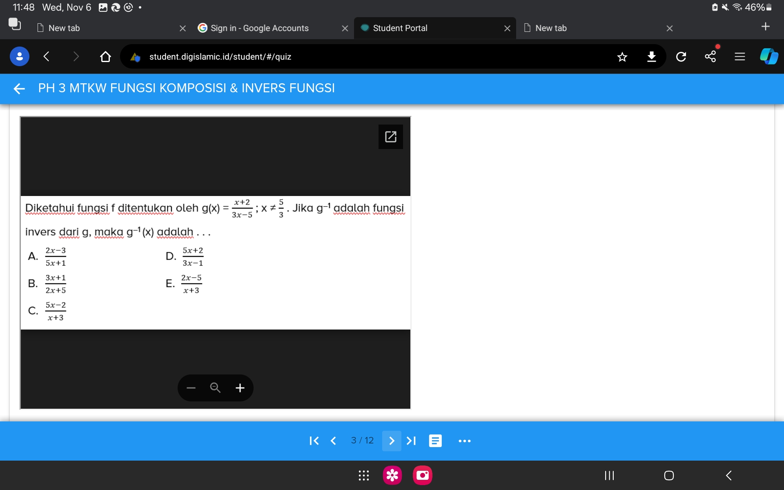Zoom in the question image
The width and height of the screenshot is (784, 490).
(240, 388)
